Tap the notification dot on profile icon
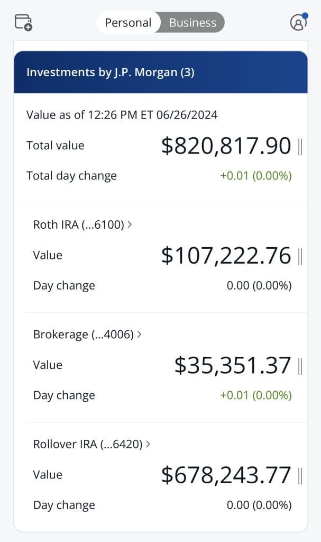 pyautogui.click(x=305, y=16)
